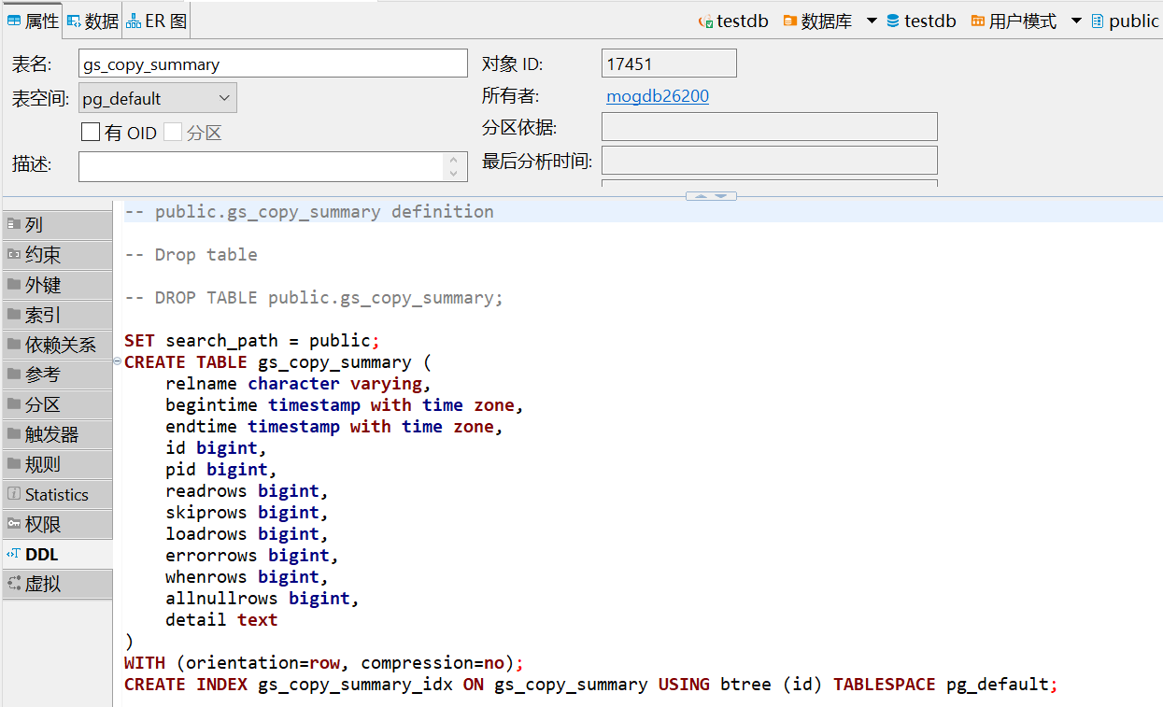Viewport: 1163px width, 707px height.
Task: Click the 表名 input field
Action: click(273, 64)
